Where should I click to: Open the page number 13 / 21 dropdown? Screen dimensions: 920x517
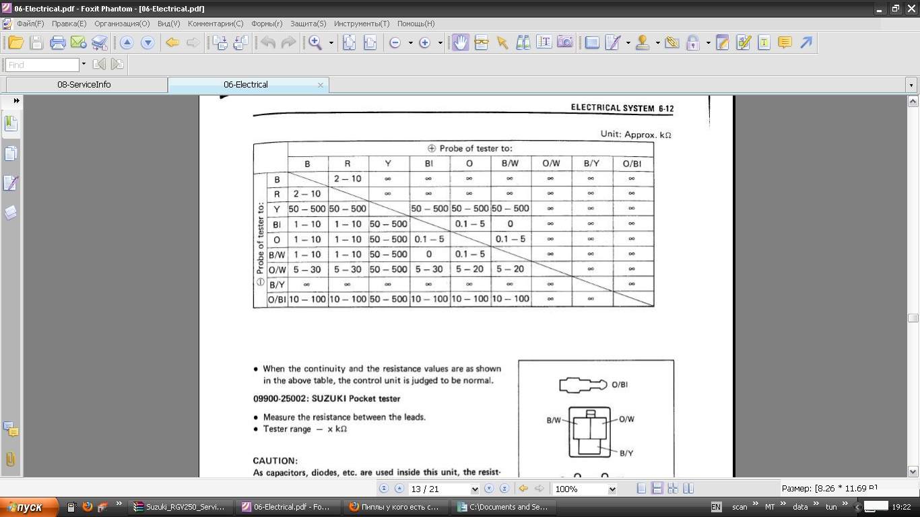(475, 489)
